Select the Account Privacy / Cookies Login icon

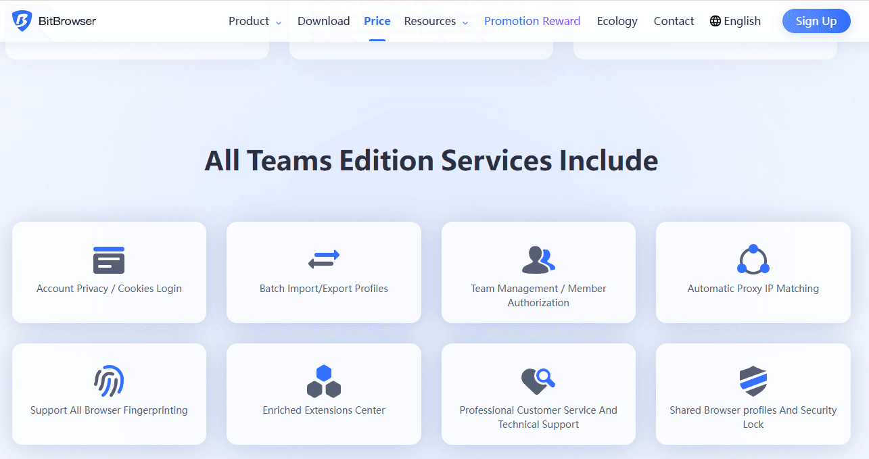point(109,260)
